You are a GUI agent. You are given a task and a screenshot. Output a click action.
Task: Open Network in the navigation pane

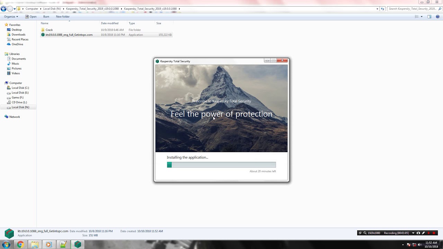pos(12,117)
